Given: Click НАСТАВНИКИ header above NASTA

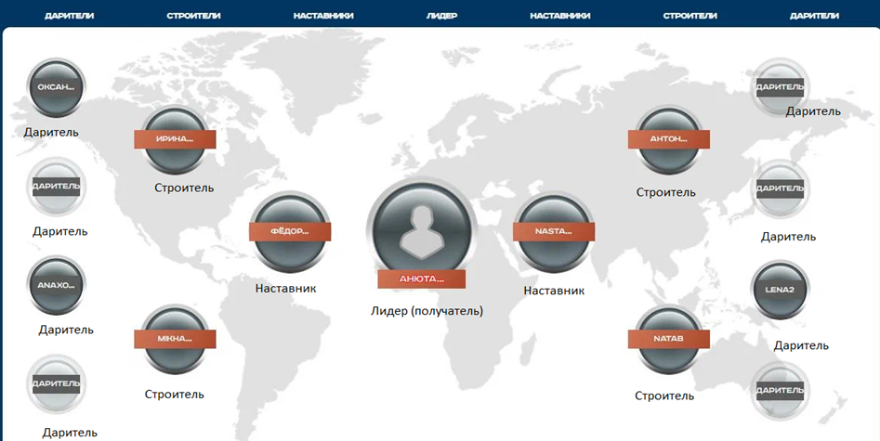Looking at the screenshot, I should 560,16.
